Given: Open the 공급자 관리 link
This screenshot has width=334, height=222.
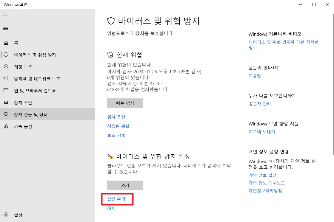Looking at the screenshot, I should (260, 104).
